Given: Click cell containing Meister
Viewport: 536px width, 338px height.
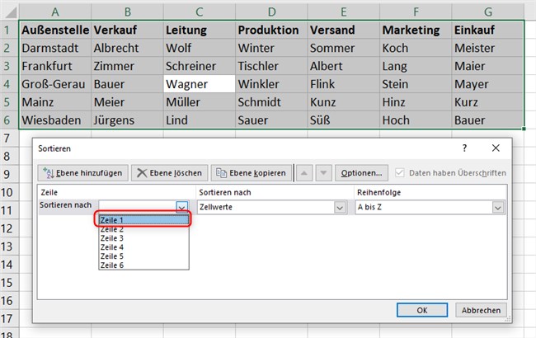Looking at the screenshot, I should (x=488, y=48).
